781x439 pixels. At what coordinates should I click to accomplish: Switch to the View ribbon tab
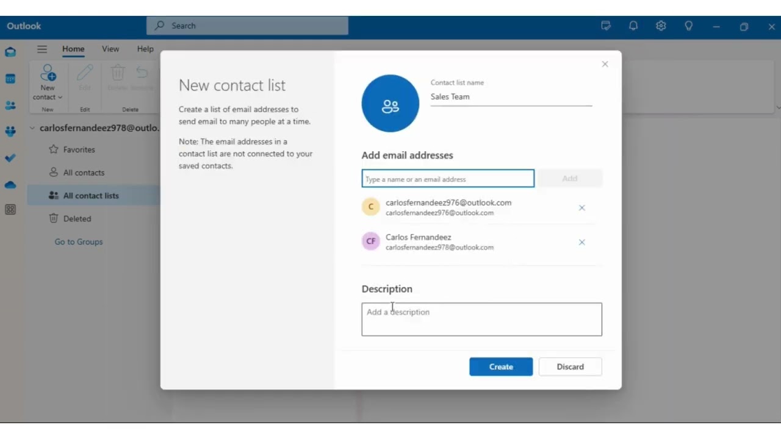[110, 49]
